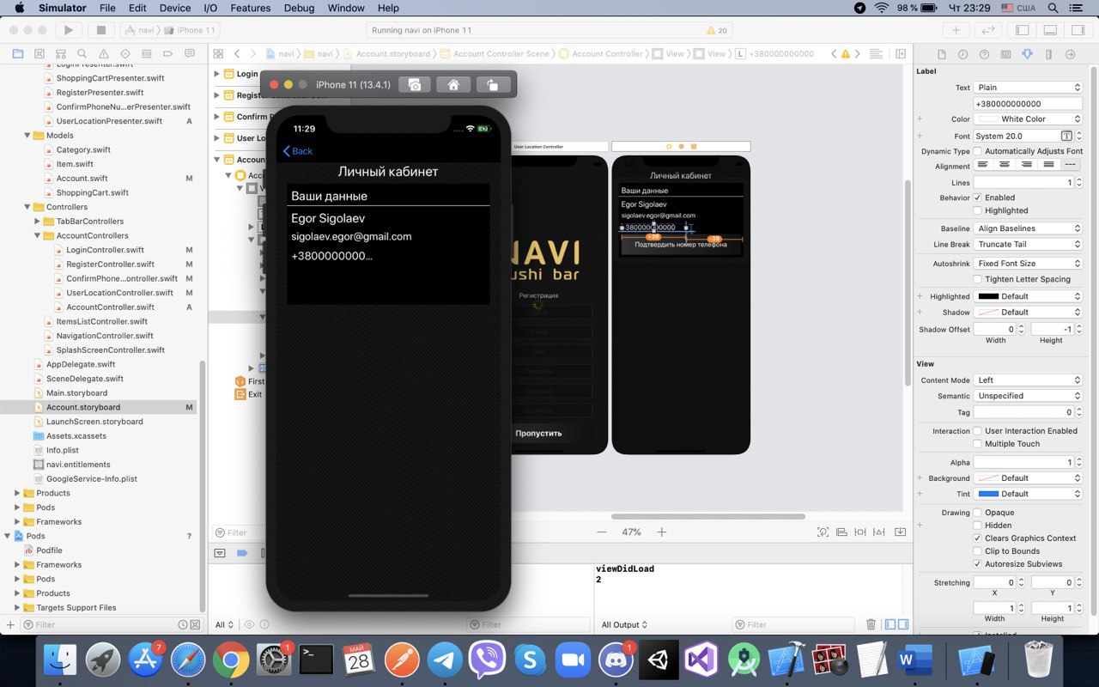
Task: Enable the Multiple Touch checkbox
Action: coord(977,444)
